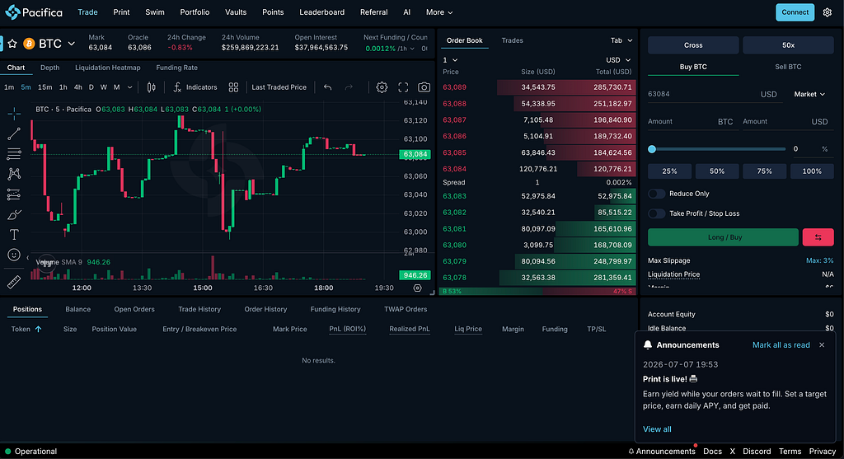Open the More navigation dropdown

439,12
